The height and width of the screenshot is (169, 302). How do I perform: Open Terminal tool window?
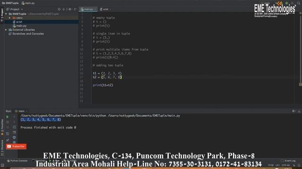pyautogui.click(x=38, y=161)
